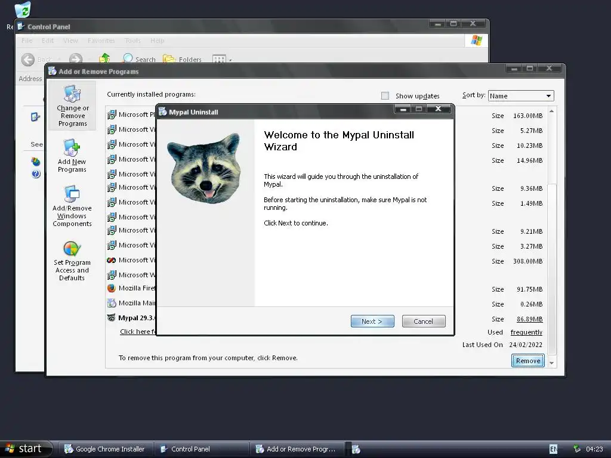Cancel the Mypal Uninstall wizard
The image size is (611, 458).
tap(424, 321)
